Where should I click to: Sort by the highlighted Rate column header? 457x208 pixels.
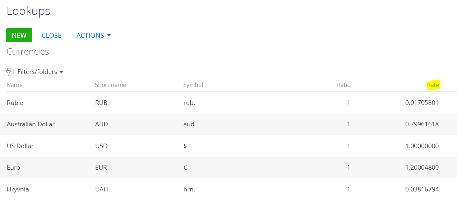pos(433,85)
